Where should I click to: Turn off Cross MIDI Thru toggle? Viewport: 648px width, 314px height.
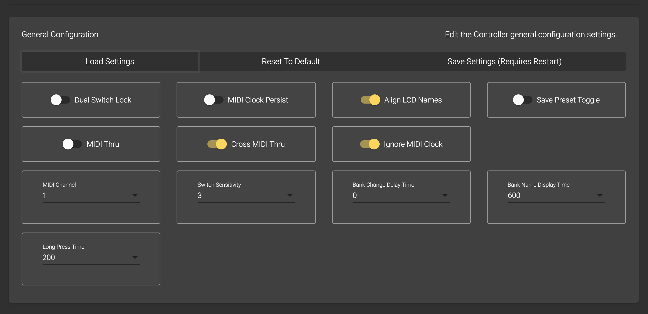tap(217, 144)
